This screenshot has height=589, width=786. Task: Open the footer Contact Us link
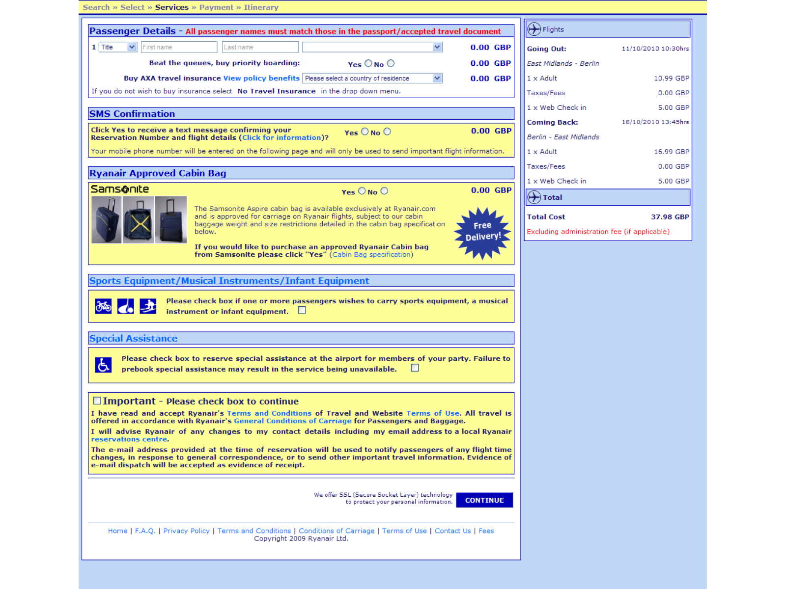point(453,531)
